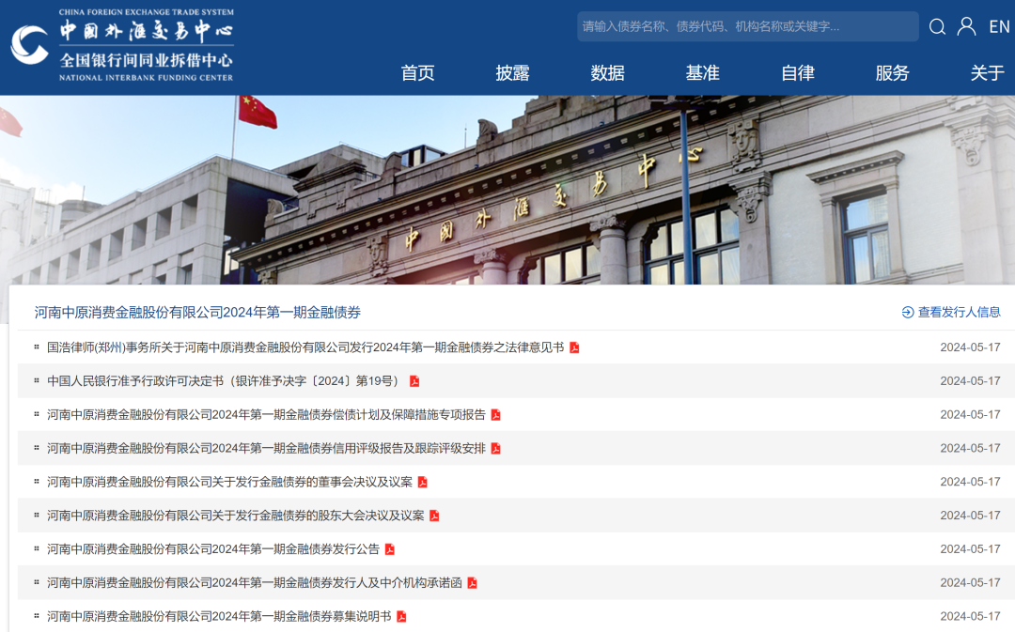Open the 关于 menu

[x=987, y=73]
